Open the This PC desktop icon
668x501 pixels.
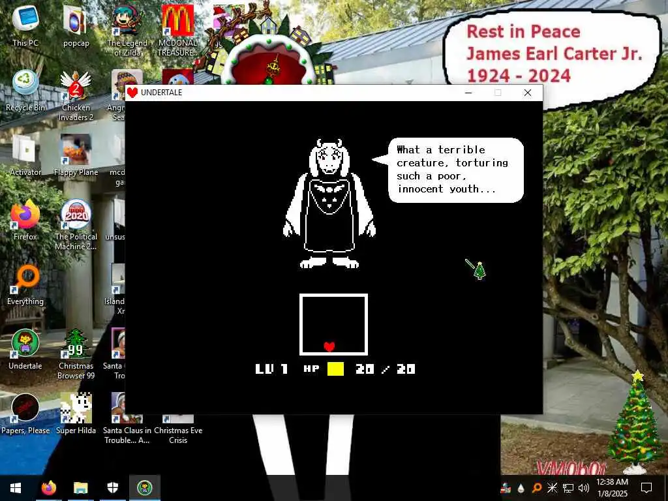[x=25, y=25]
